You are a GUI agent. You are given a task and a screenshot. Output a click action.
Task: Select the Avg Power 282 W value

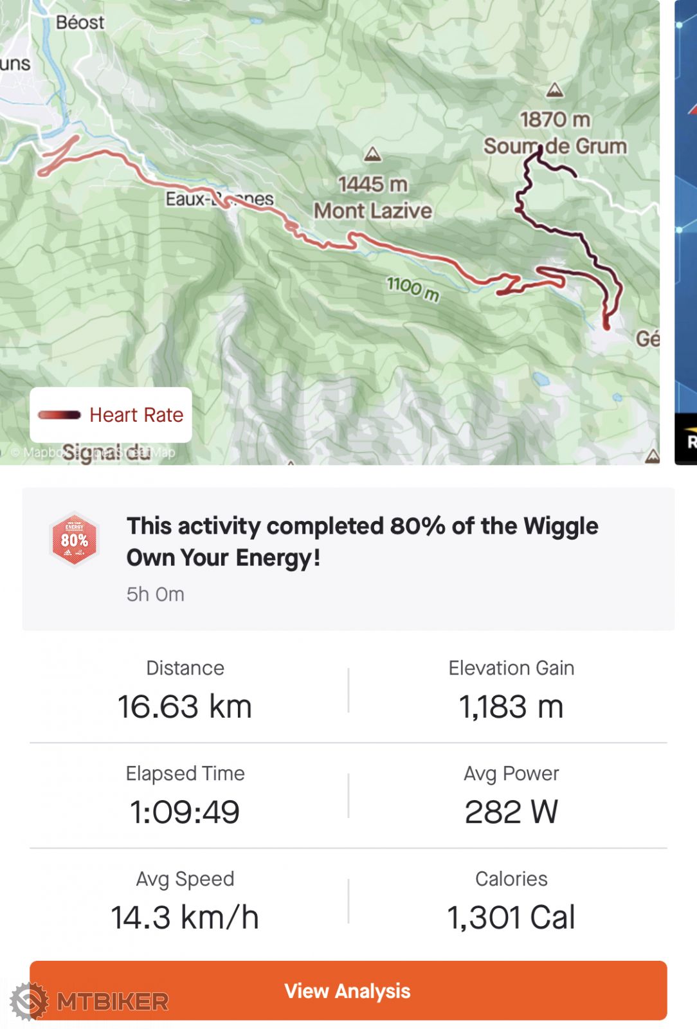click(x=511, y=812)
